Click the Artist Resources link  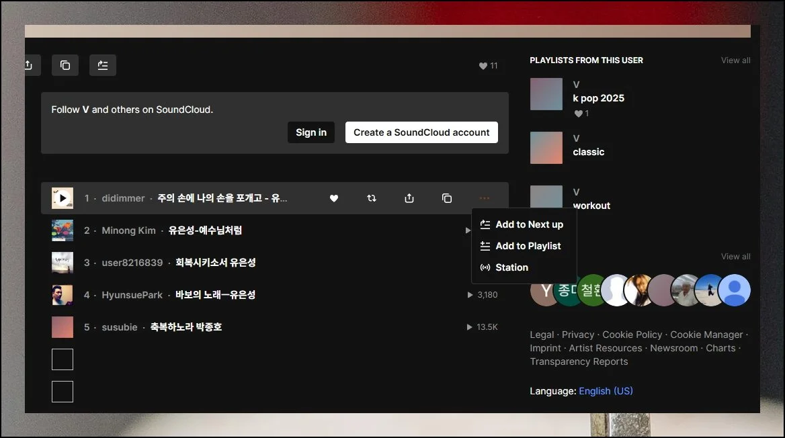coord(606,348)
